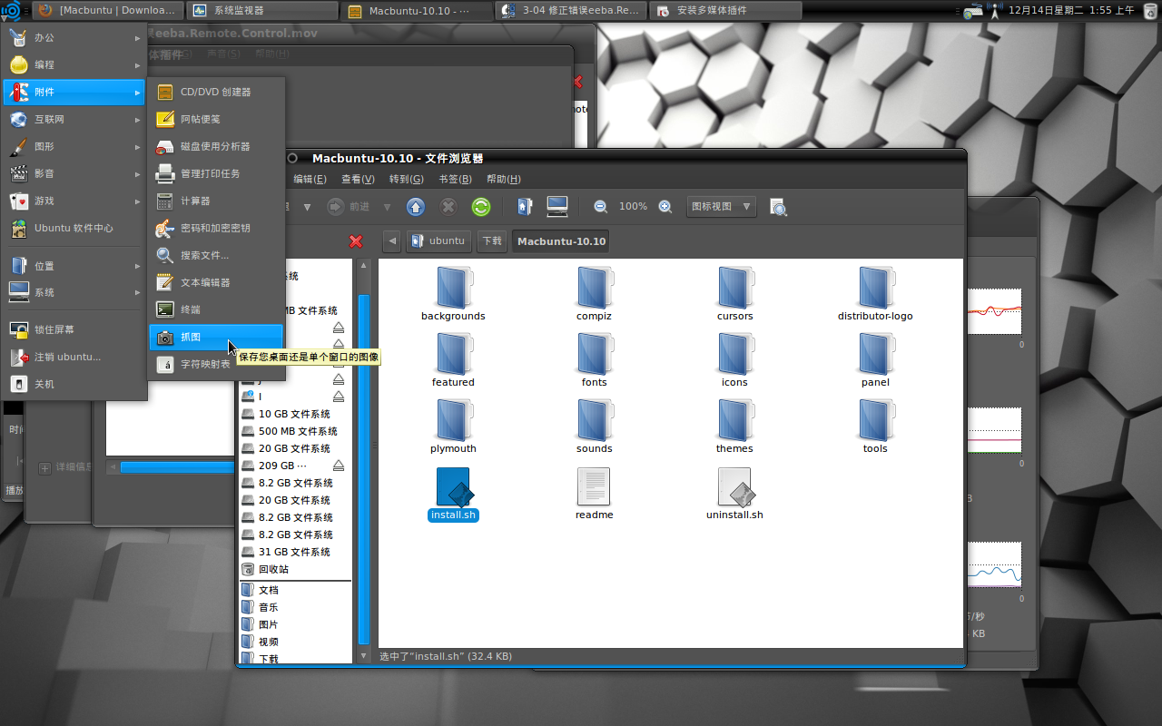
Task: Select the compiz folder
Action: tap(594, 294)
